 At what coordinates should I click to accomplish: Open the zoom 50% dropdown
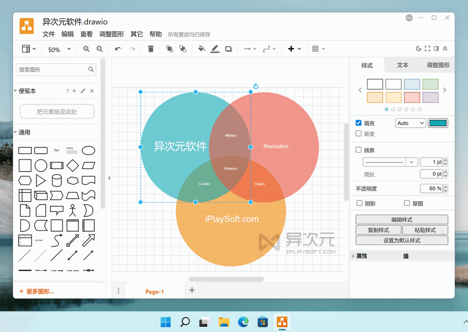pos(59,50)
